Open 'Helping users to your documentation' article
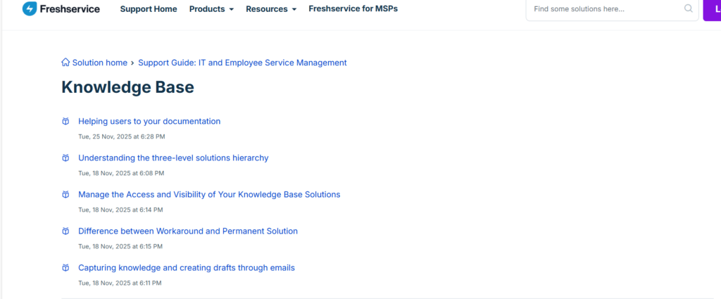The image size is (721, 299). coord(149,121)
